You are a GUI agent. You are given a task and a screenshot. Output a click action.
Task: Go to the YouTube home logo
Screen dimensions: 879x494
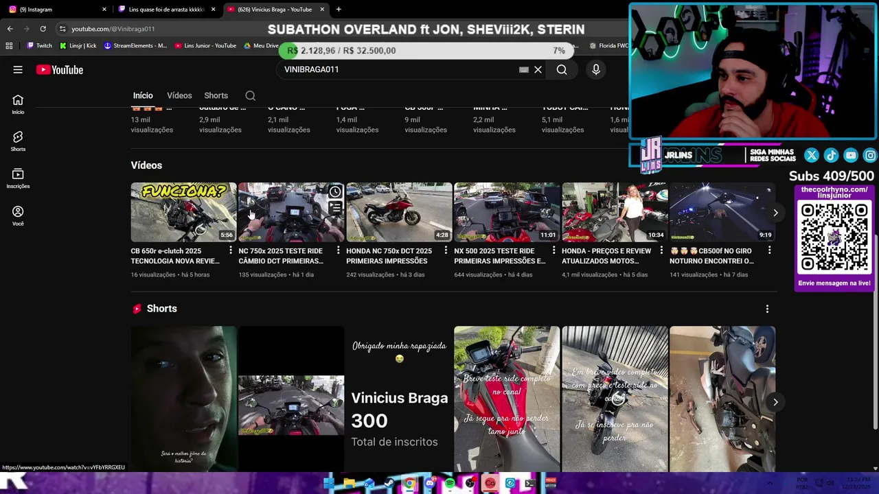pos(60,69)
